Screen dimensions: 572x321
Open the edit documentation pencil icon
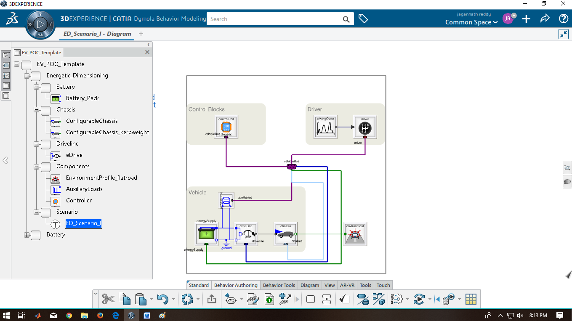(x=253, y=299)
